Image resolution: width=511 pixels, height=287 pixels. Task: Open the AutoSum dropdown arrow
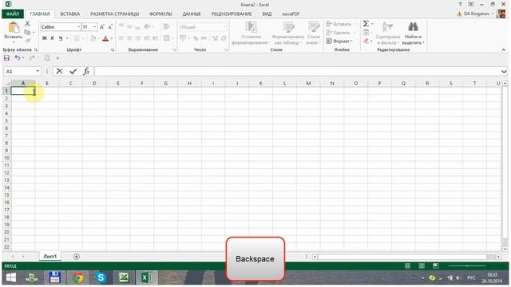click(372, 24)
